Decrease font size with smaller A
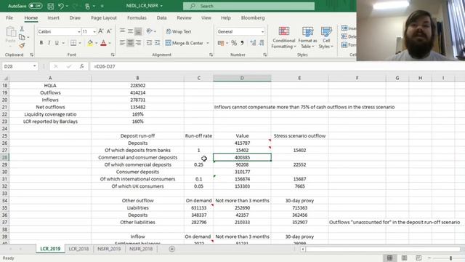 coord(109,31)
